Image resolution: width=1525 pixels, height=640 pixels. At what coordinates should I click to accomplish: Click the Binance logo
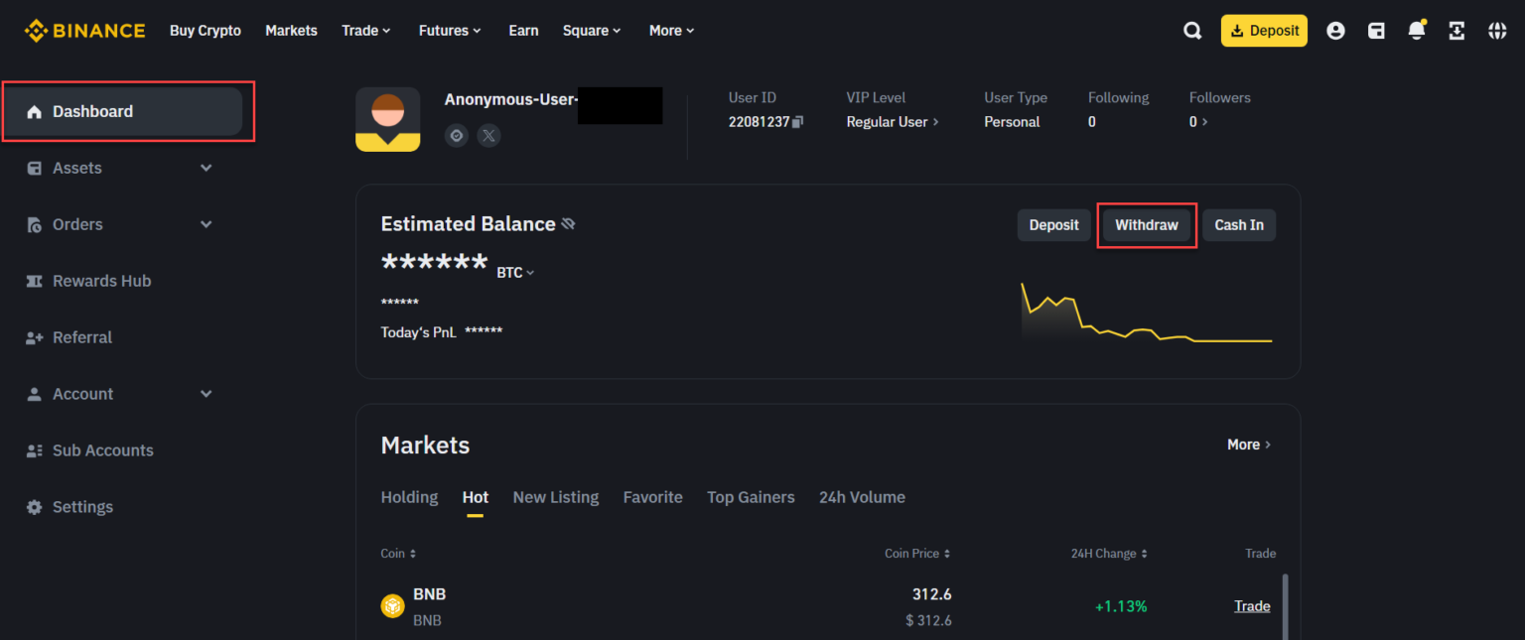click(84, 30)
